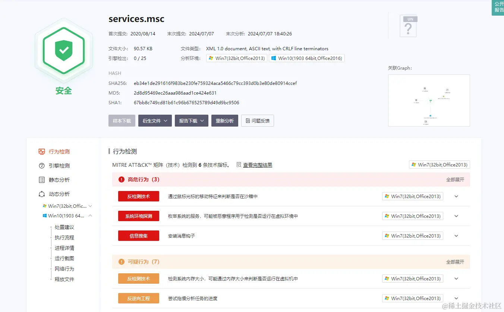Click Win7 tag on 检测系统内存大小 row

point(413,278)
